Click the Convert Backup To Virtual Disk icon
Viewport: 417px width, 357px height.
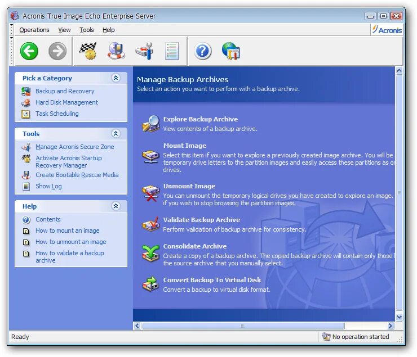point(150,284)
